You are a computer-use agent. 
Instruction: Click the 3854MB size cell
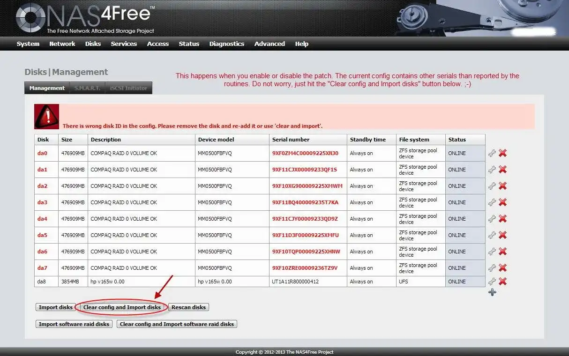73,282
